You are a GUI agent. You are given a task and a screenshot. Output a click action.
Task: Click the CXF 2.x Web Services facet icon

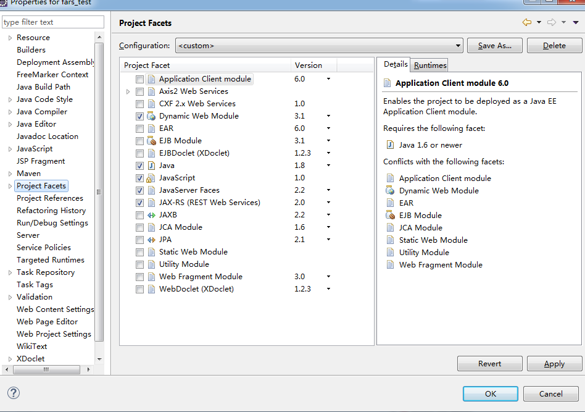[x=151, y=104]
